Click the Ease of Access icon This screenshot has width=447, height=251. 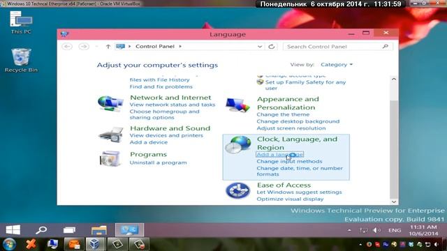point(237,190)
